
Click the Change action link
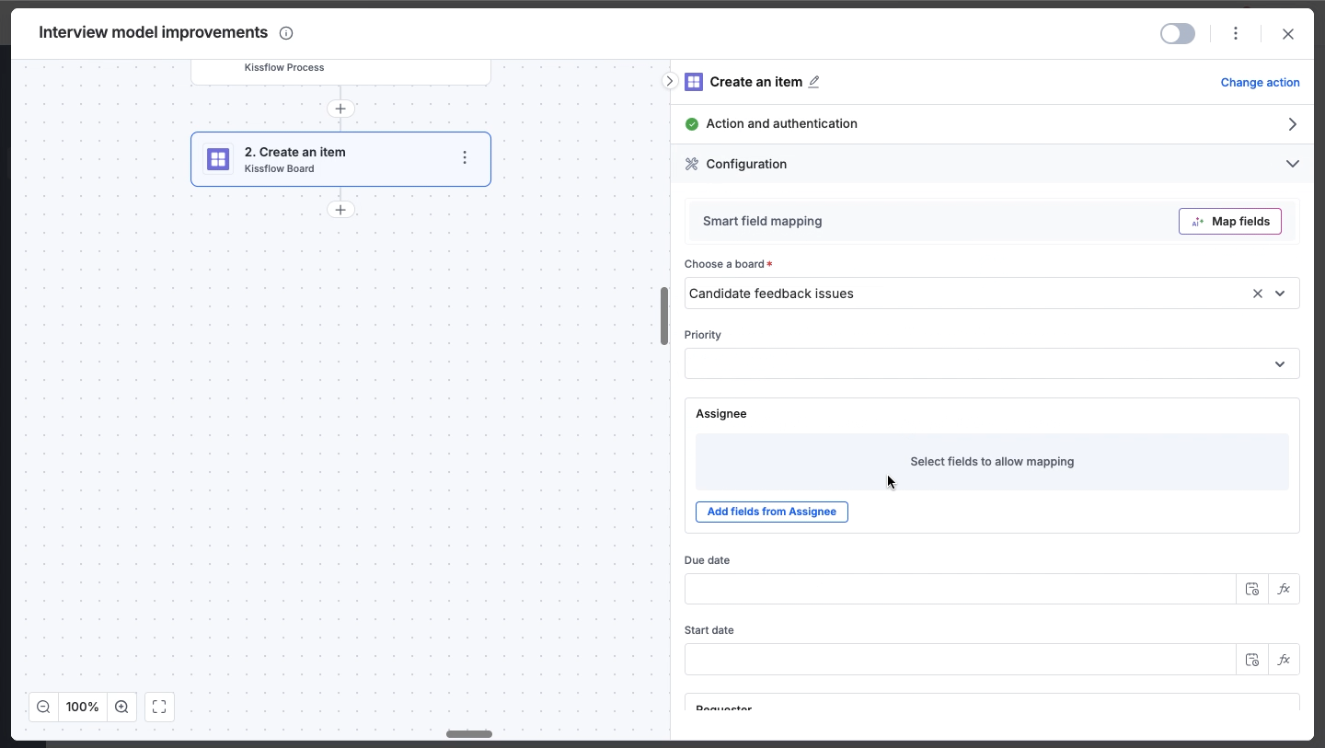click(x=1260, y=82)
